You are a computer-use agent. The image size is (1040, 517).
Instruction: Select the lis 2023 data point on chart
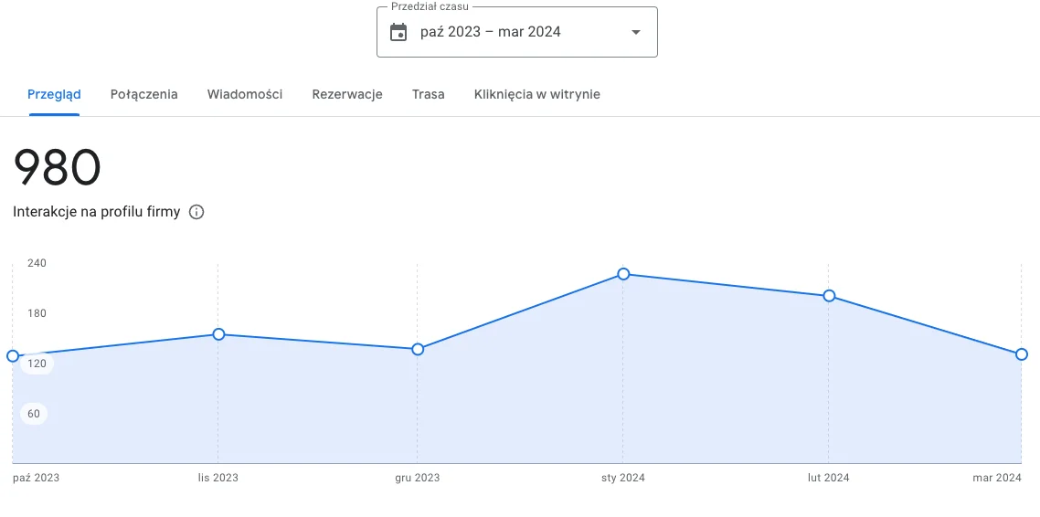(x=218, y=334)
